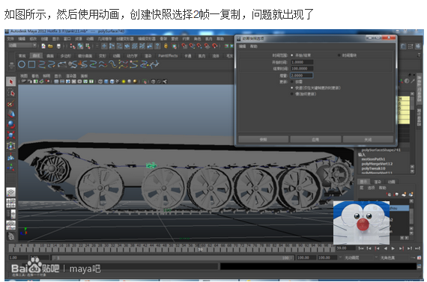This screenshot has height=282, width=427.
Task: Activate the Lasso select tool
Action: (11, 93)
